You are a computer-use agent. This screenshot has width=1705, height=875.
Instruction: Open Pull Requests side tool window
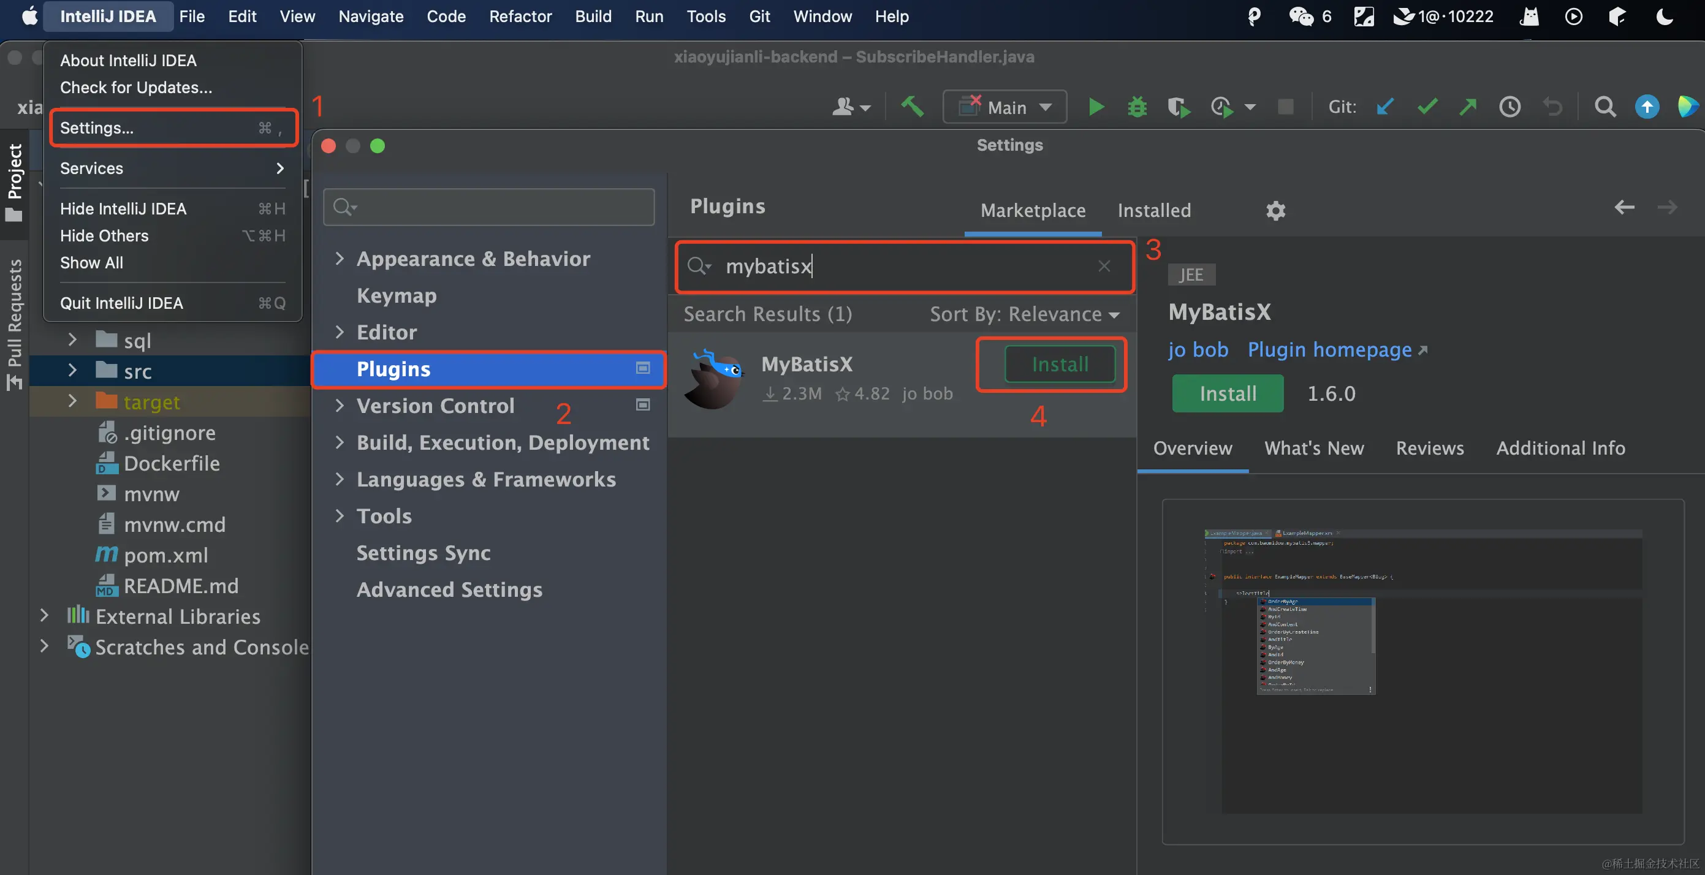point(15,324)
